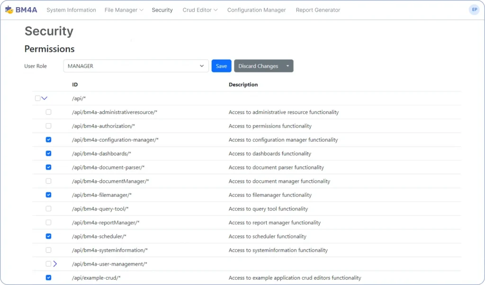
Task: Click the User Role label
Action: pos(36,66)
